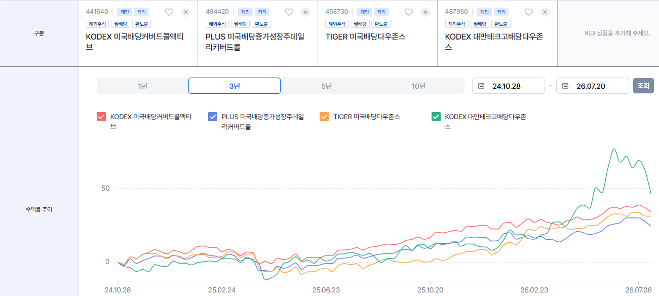Click y-axis value 50 label

[105, 188]
